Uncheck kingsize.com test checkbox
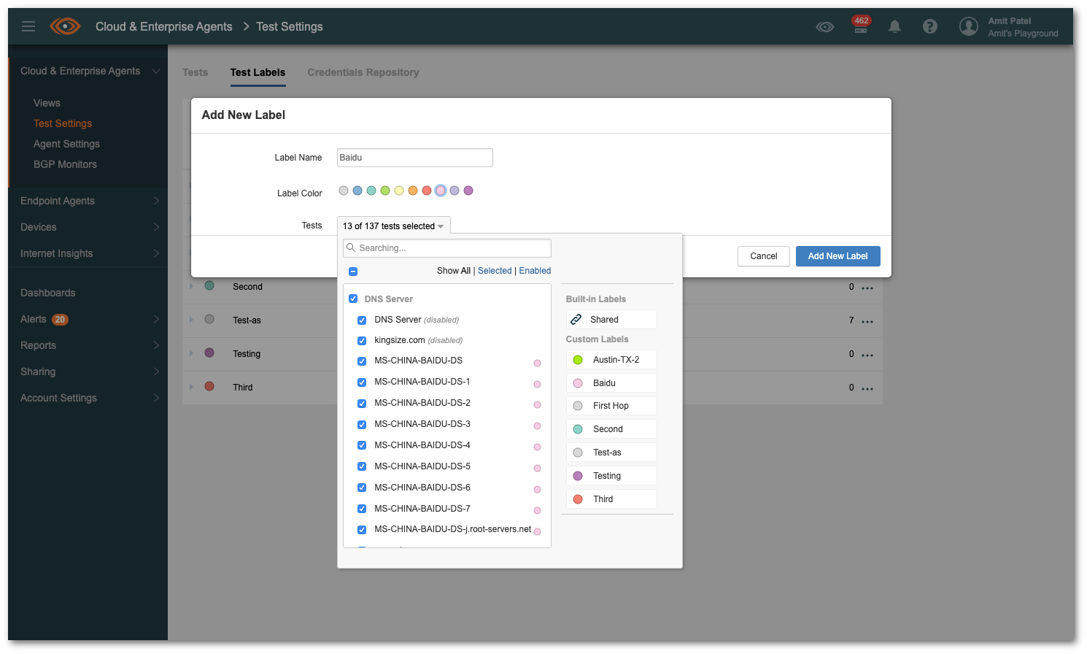Viewport: 1087px width, 654px height. [362, 340]
